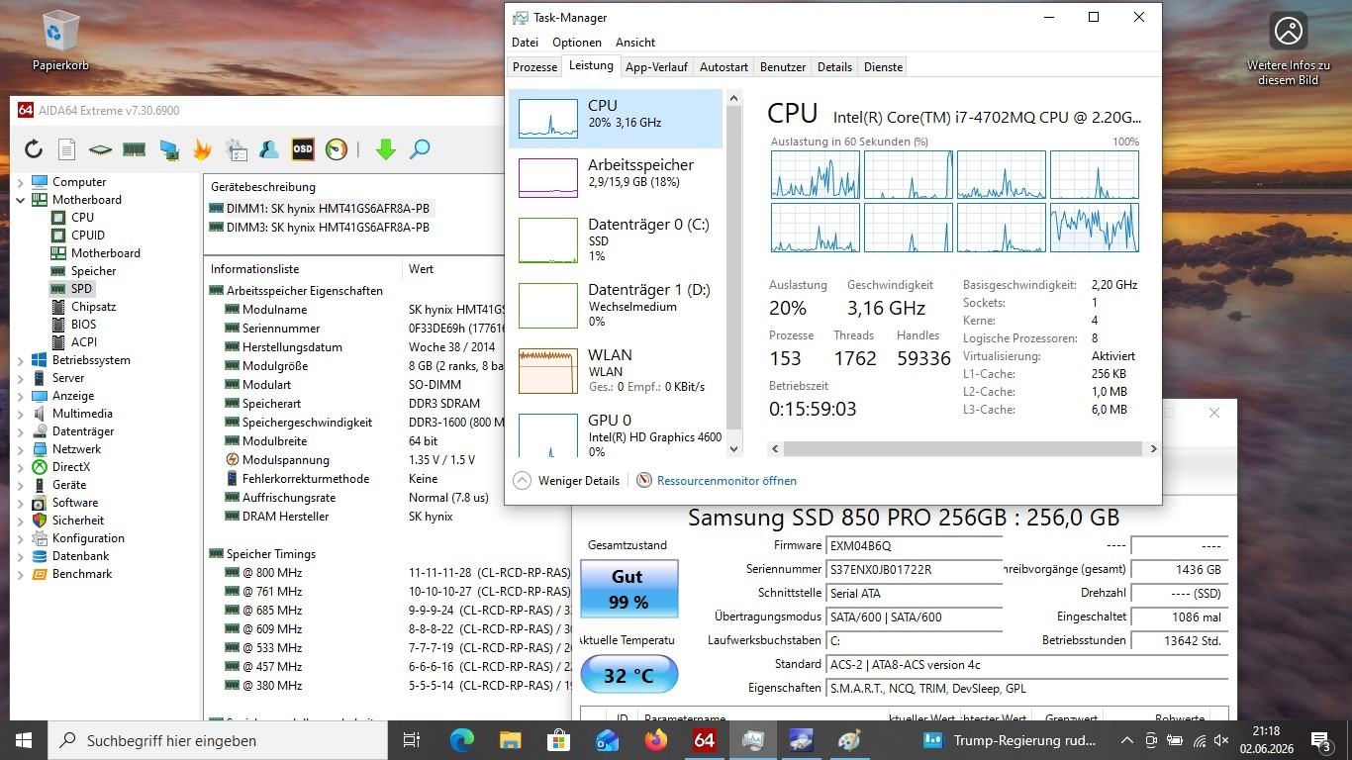Screen dimensions: 1352x760
Task: Open File Explorer from the taskbar
Action: [510, 740]
